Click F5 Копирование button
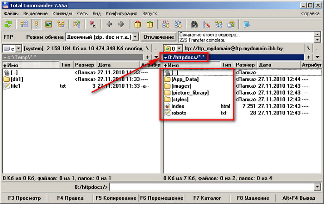324x204 pixels. click(116, 198)
